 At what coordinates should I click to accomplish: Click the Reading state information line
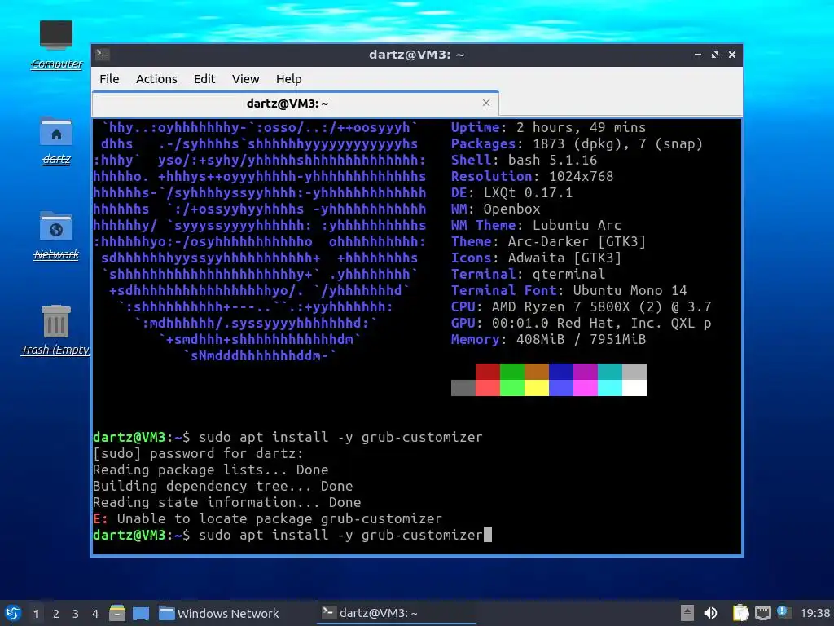click(x=227, y=502)
